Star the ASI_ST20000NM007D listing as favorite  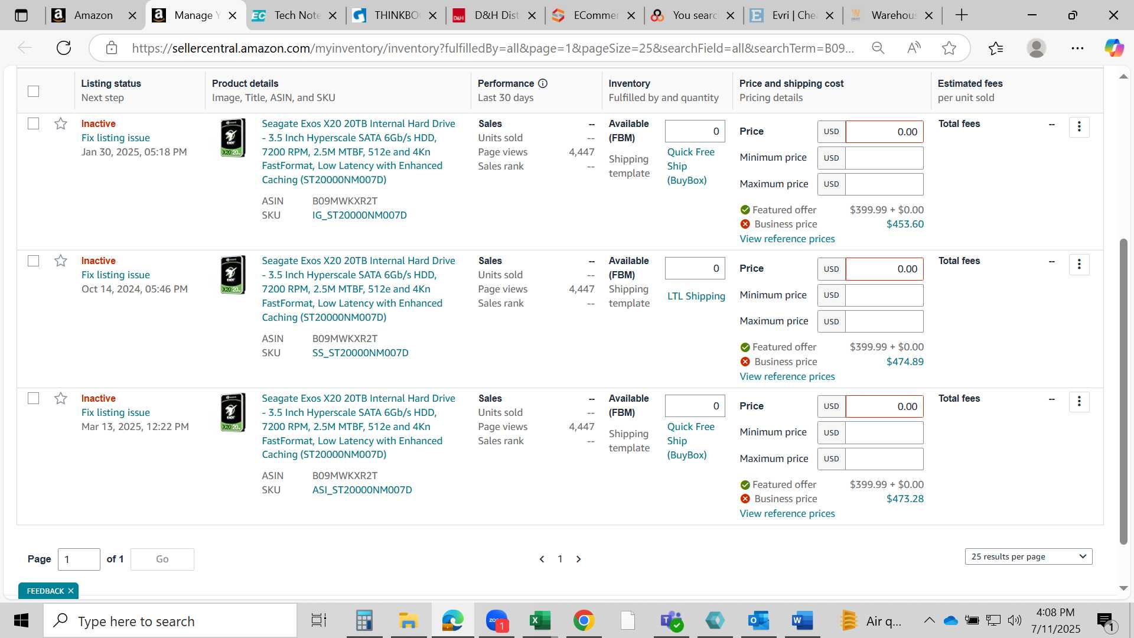click(x=60, y=398)
